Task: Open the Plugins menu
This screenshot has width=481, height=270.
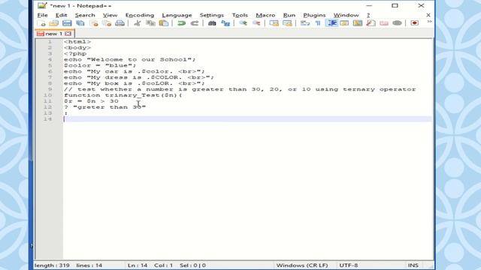Action: point(314,15)
